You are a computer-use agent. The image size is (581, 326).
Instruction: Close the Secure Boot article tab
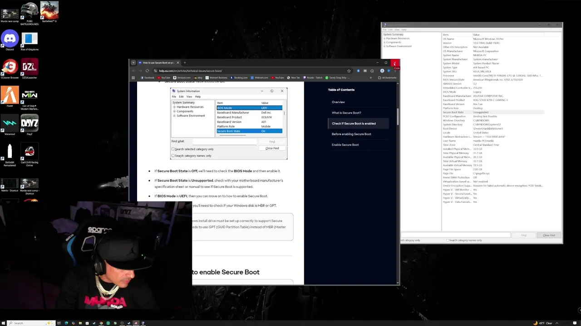point(178,62)
